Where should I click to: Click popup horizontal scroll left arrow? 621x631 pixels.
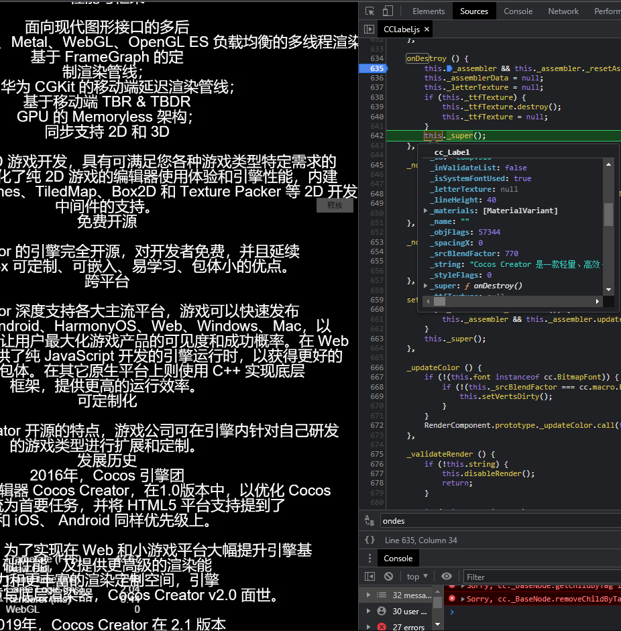(429, 301)
